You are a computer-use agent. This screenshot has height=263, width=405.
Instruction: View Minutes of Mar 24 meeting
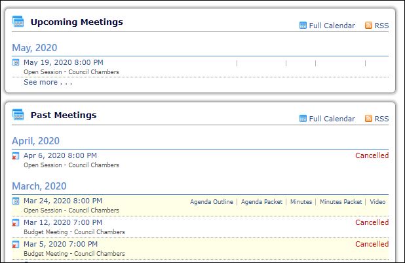[x=301, y=202]
